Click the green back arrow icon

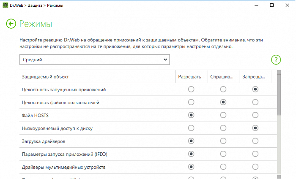pos(11,24)
